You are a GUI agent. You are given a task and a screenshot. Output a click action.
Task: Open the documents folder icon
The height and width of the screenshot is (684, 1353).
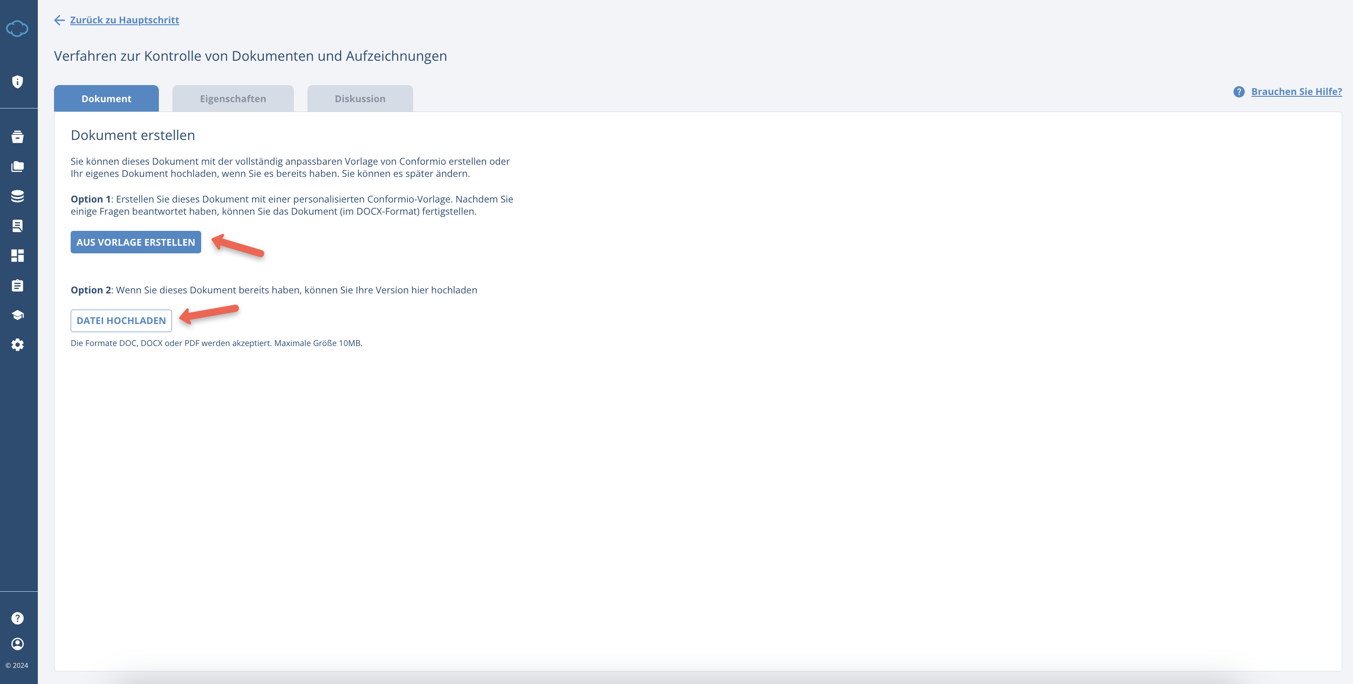(x=18, y=166)
